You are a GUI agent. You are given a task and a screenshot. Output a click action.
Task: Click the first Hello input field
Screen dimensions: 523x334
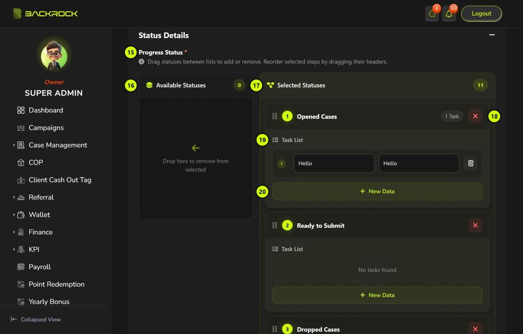[334, 163]
